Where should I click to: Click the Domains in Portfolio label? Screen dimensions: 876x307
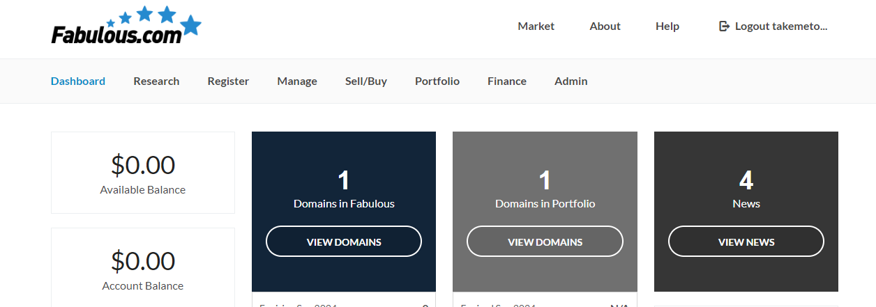point(545,204)
